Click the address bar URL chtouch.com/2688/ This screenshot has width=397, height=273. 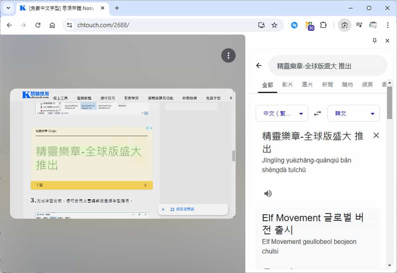(x=103, y=25)
